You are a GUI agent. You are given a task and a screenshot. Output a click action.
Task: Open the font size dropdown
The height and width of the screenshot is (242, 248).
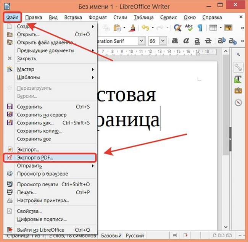click(163, 41)
